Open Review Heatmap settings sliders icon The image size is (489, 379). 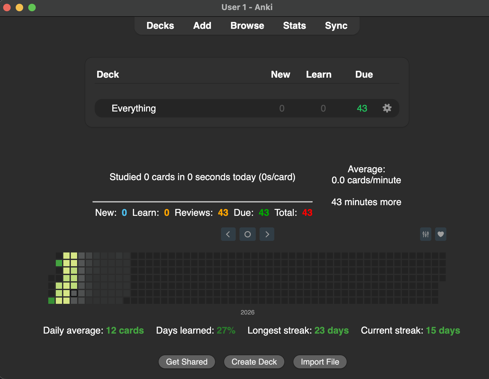pos(425,234)
